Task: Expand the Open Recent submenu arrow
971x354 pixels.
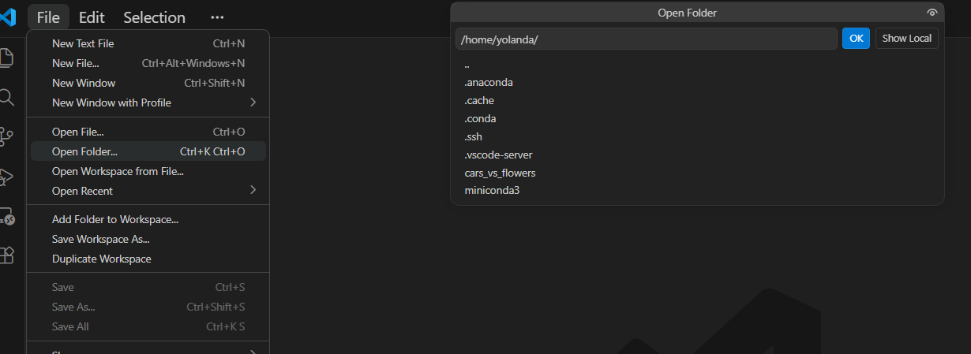Action: click(253, 191)
